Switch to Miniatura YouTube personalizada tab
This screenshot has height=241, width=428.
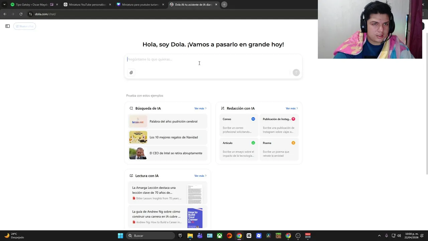tap(87, 5)
